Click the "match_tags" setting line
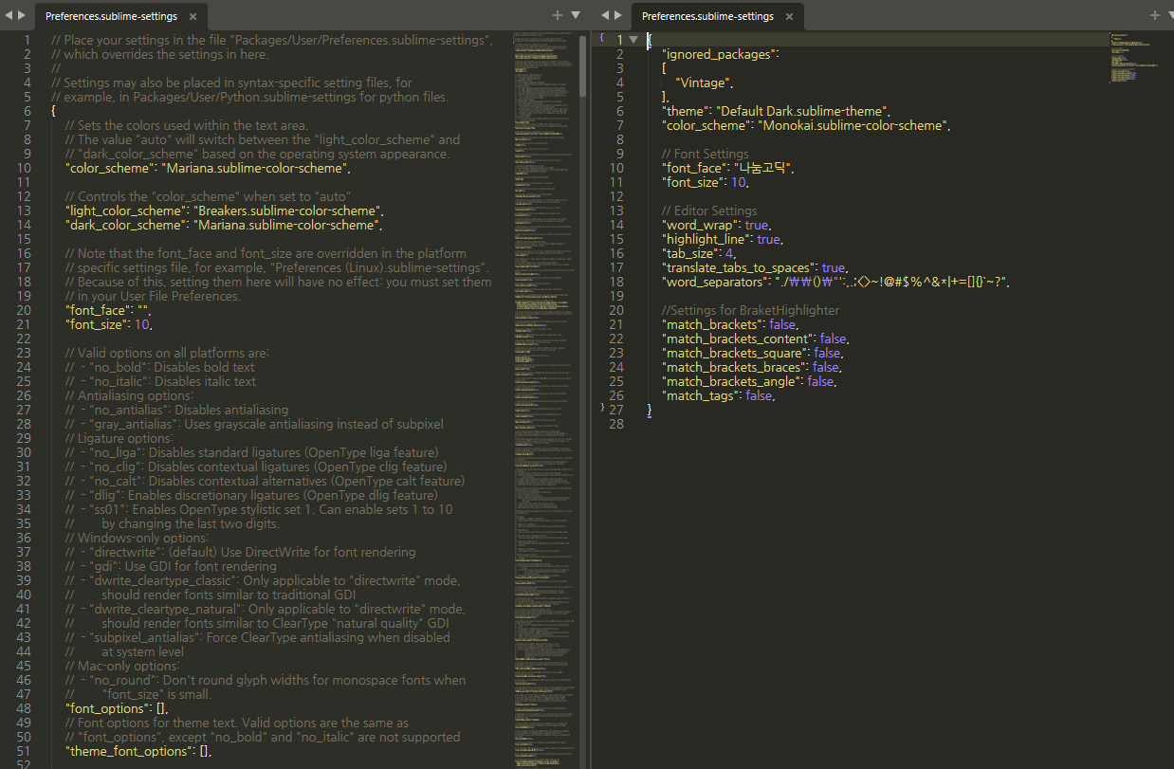The height and width of the screenshot is (769, 1174). 719,395
